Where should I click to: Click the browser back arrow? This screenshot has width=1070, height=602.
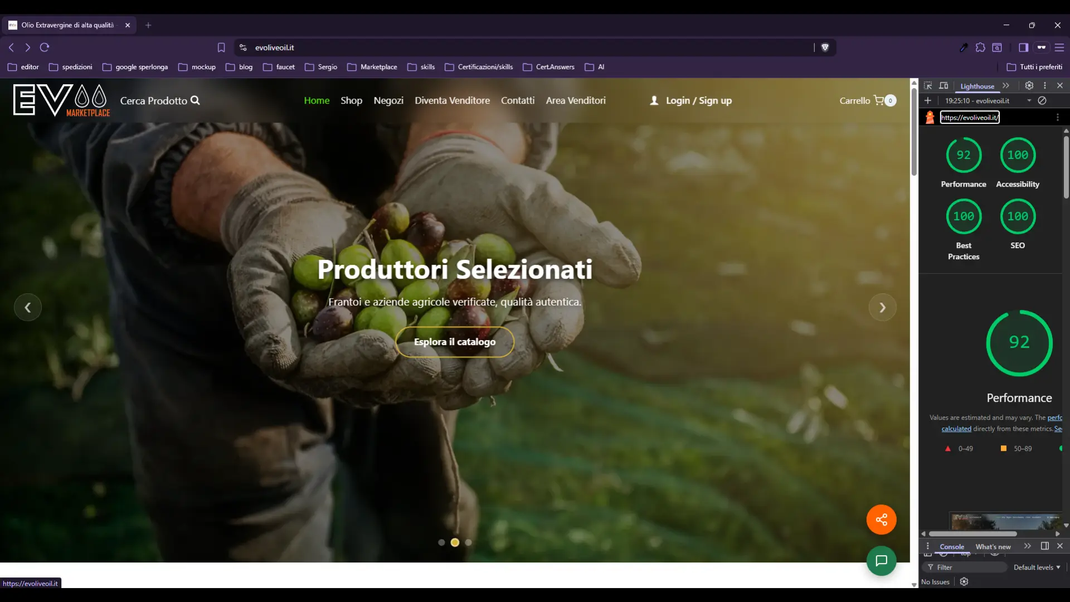point(12,47)
